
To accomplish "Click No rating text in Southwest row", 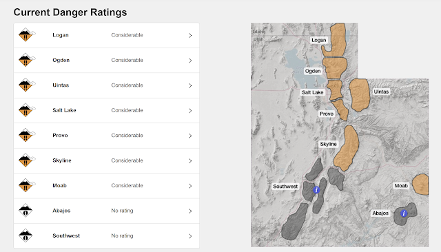I will (123, 235).
